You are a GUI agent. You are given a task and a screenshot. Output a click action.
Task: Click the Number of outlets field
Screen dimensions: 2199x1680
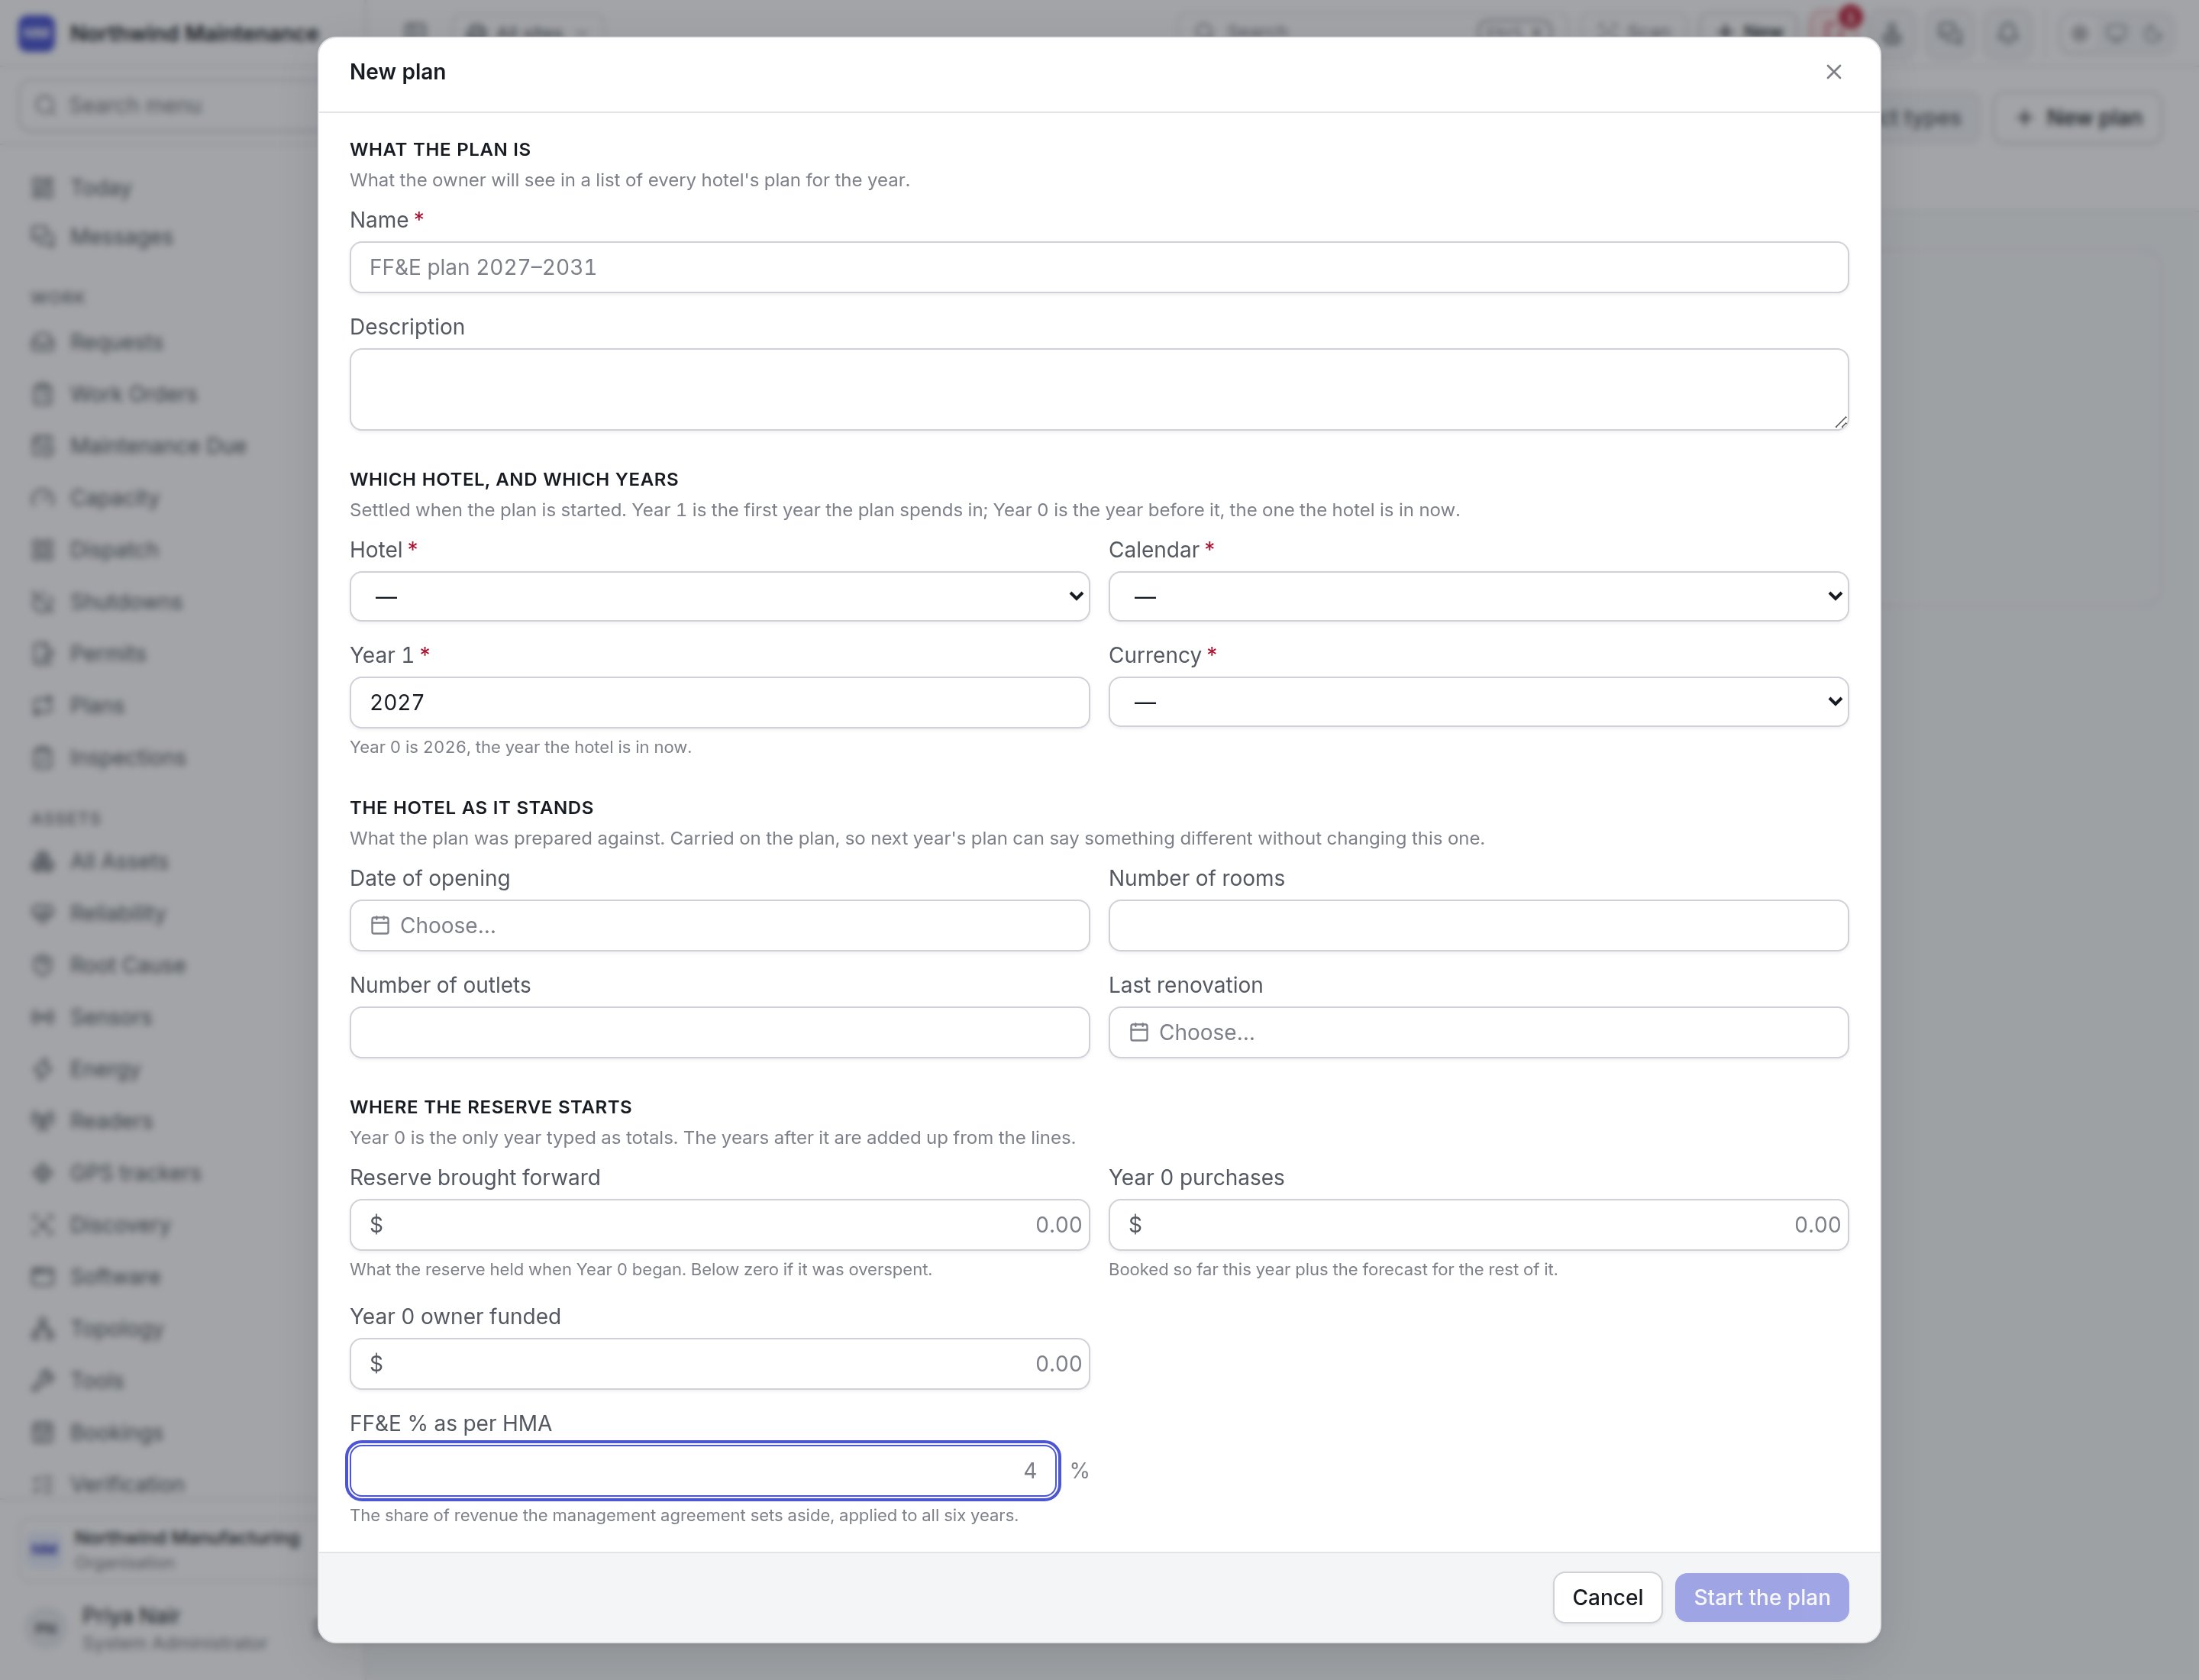(x=719, y=1032)
